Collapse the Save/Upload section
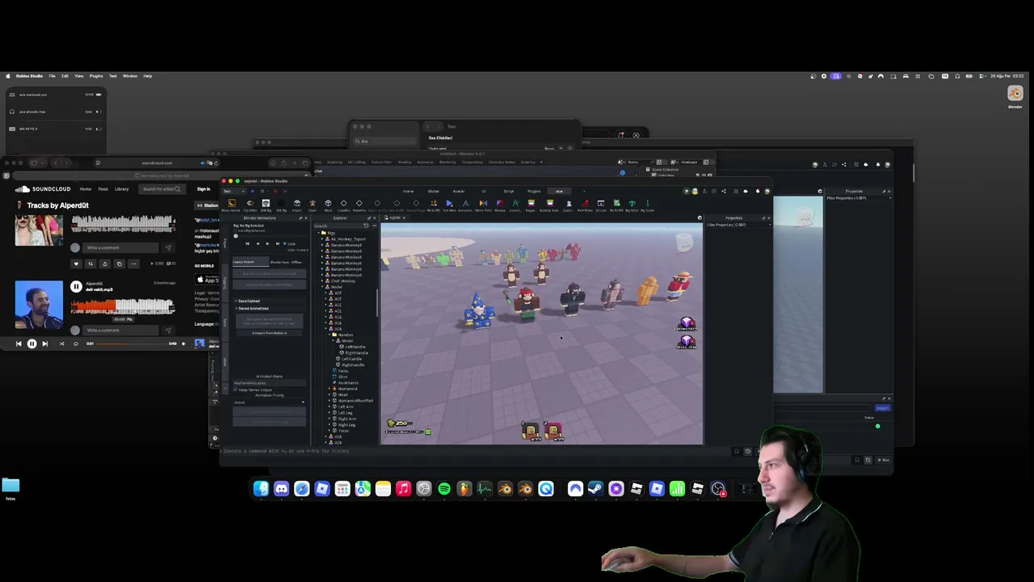 point(236,301)
